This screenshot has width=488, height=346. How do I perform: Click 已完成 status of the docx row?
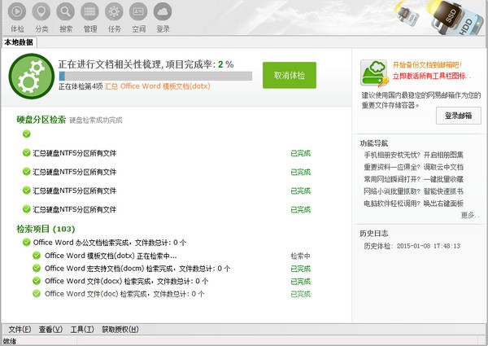coord(301,281)
